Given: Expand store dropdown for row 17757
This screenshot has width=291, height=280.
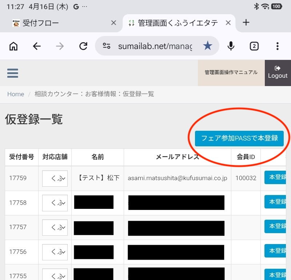Looking at the screenshot, I should [55, 227].
